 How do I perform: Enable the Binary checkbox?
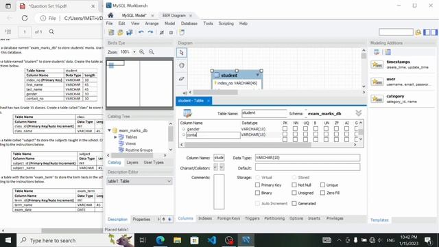pos(258,193)
